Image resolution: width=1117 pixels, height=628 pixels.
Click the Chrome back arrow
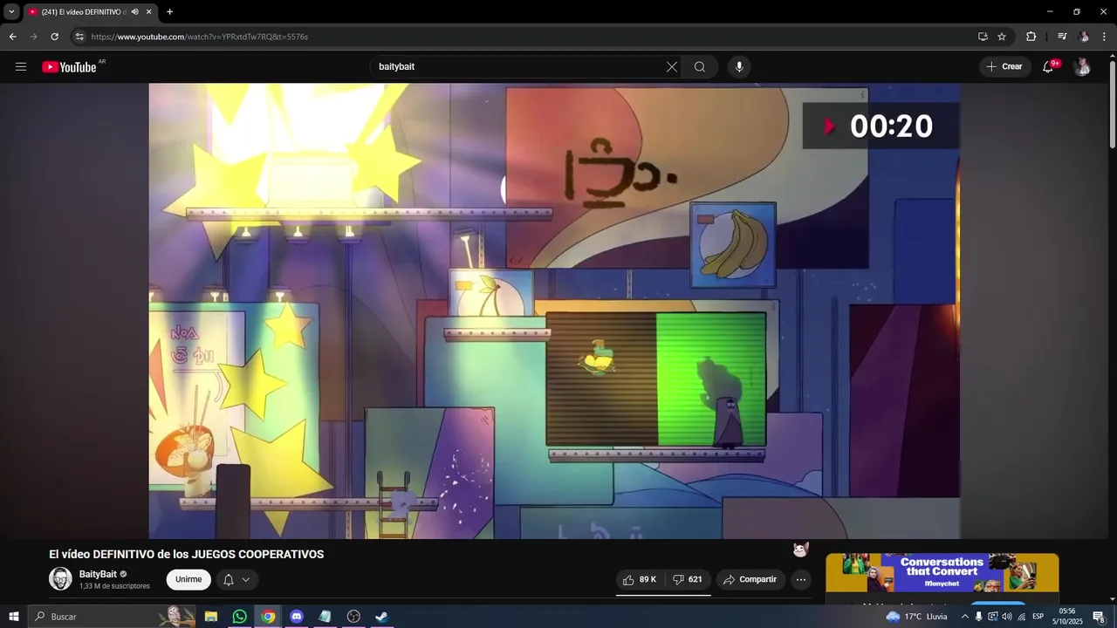pyautogui.click(x=12, y=37)
